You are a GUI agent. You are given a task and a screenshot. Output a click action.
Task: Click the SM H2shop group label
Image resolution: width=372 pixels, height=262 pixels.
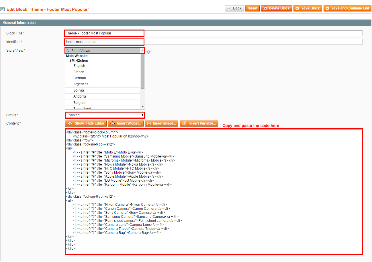coord(79,61)
